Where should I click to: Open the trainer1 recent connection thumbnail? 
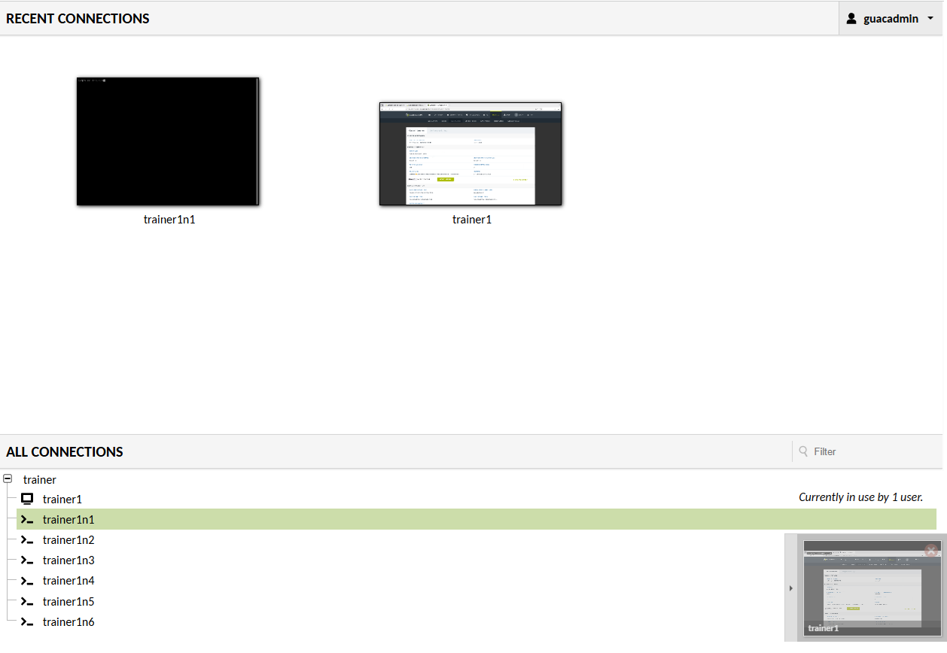click(470, 153)
